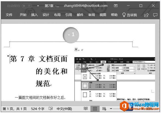Screen dimensions: 161x113
Task: Click the heading line 的美化和
Action: [52, 71]
